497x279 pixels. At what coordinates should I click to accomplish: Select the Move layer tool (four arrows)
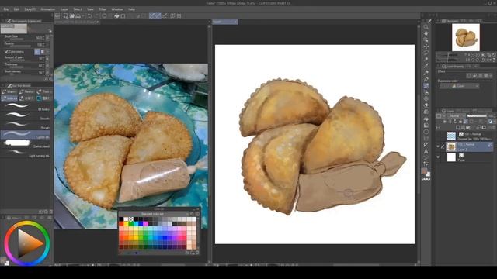pos(426,46)
